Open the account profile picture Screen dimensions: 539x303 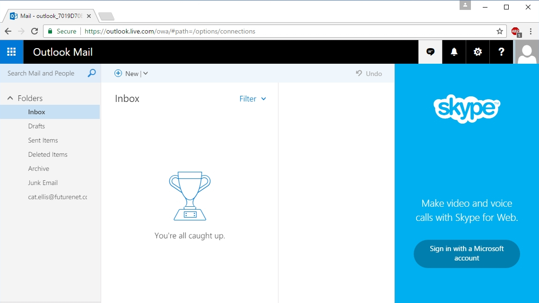pyautogui.click(x=526, y=52)
